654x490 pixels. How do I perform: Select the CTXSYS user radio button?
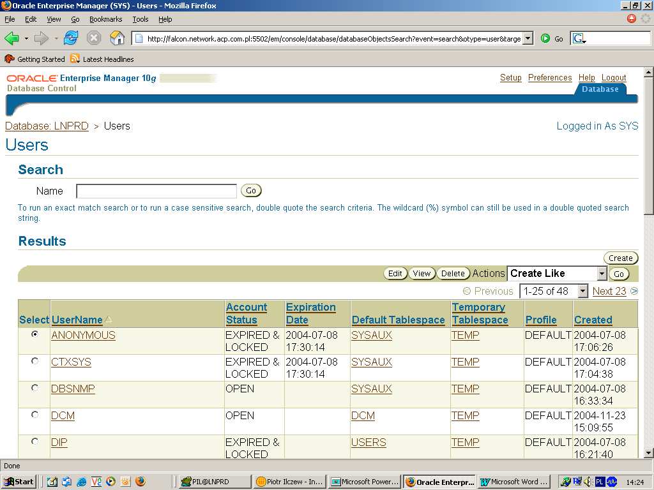[34, 361]
